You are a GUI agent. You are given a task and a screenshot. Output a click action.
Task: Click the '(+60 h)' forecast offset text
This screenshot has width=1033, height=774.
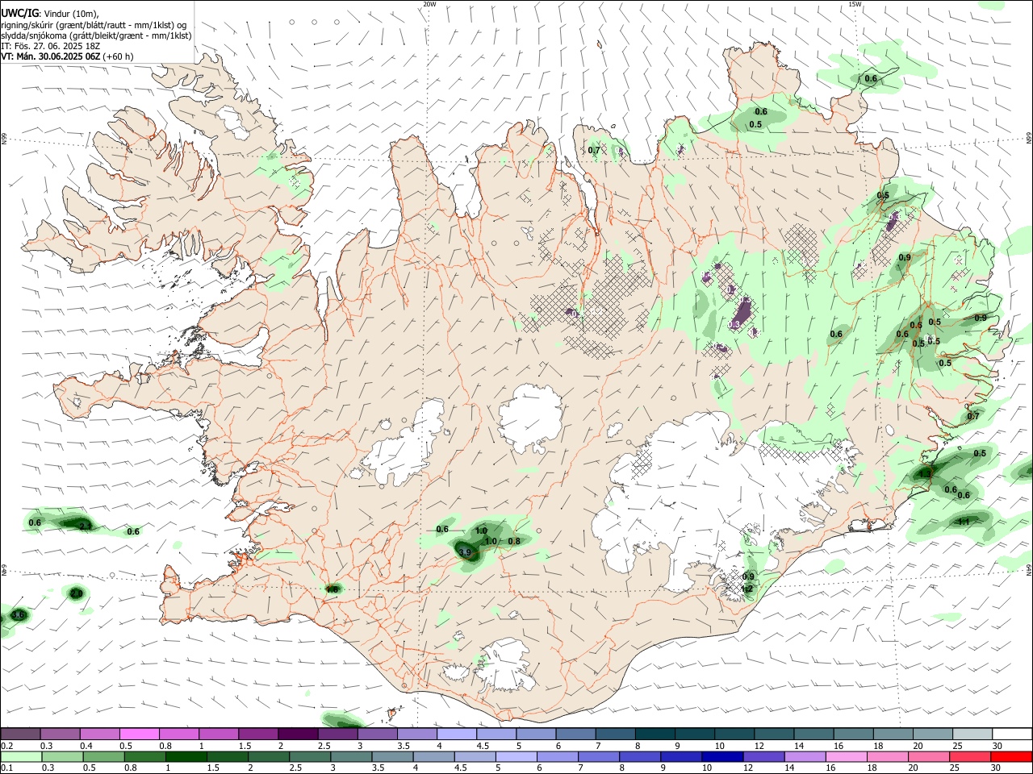[119, 56]
